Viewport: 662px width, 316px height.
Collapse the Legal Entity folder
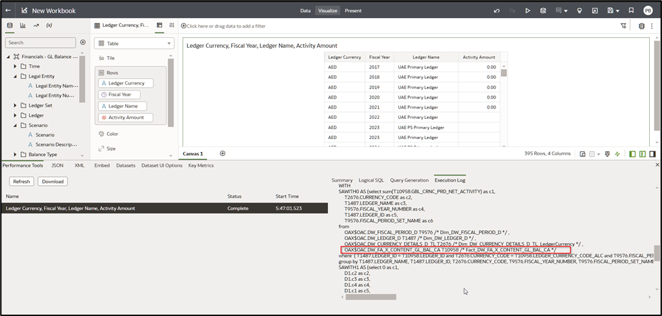click(15, 76)
